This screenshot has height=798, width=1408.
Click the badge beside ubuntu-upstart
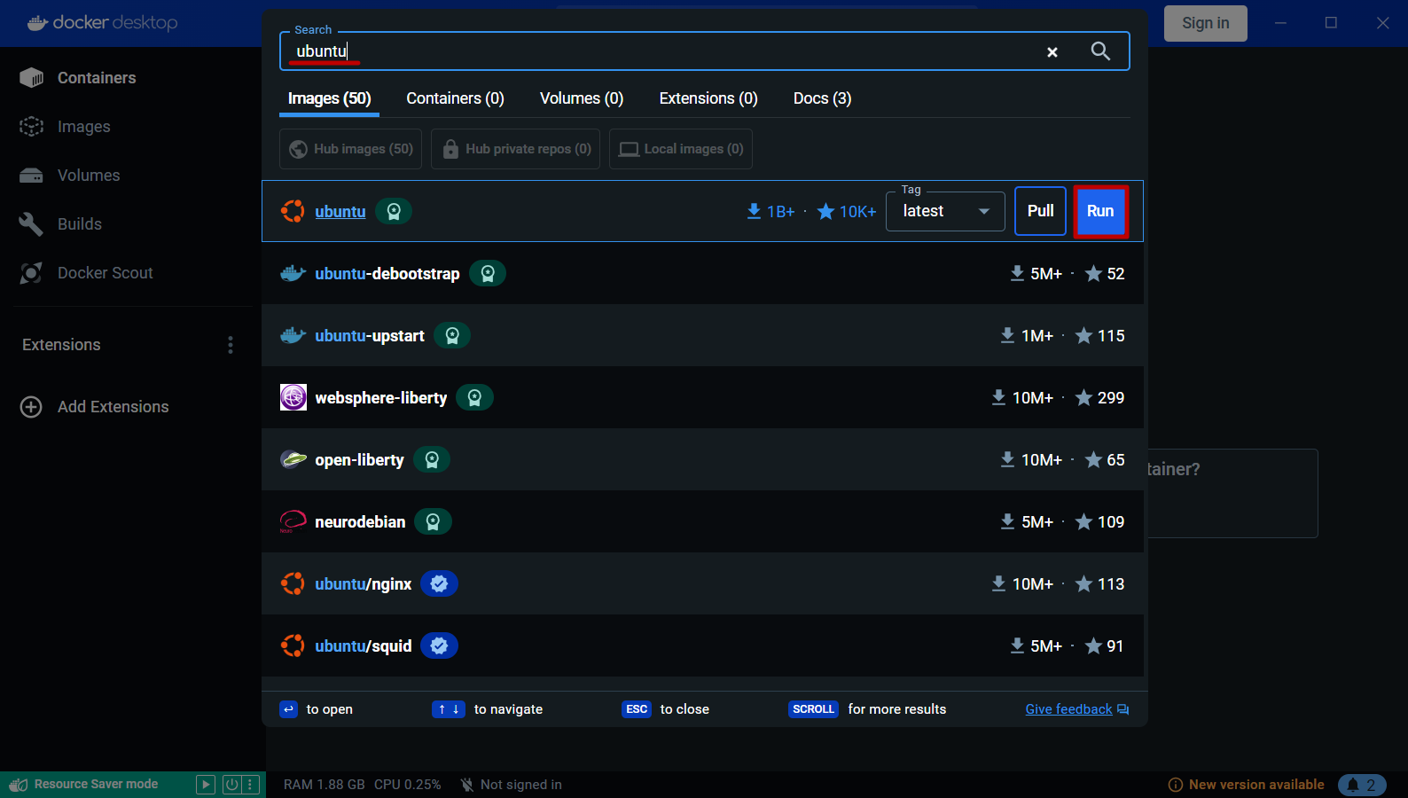[x=452, y=335]
